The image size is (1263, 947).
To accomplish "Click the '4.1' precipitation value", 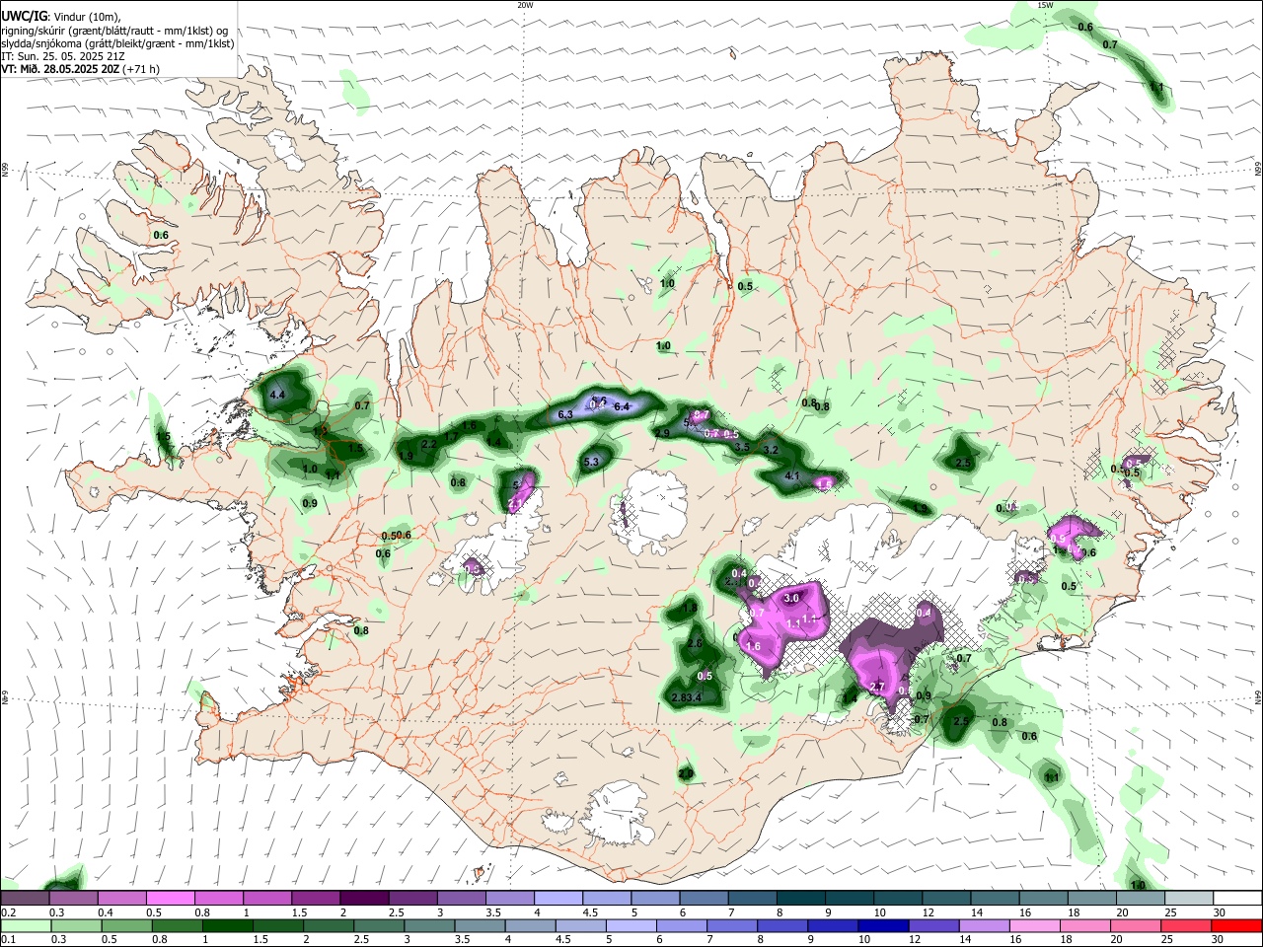I will [791, 476].
